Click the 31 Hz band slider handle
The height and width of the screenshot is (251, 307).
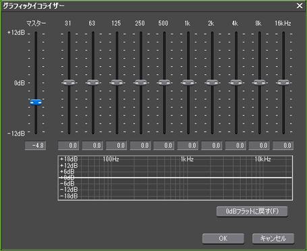(69, 82)
